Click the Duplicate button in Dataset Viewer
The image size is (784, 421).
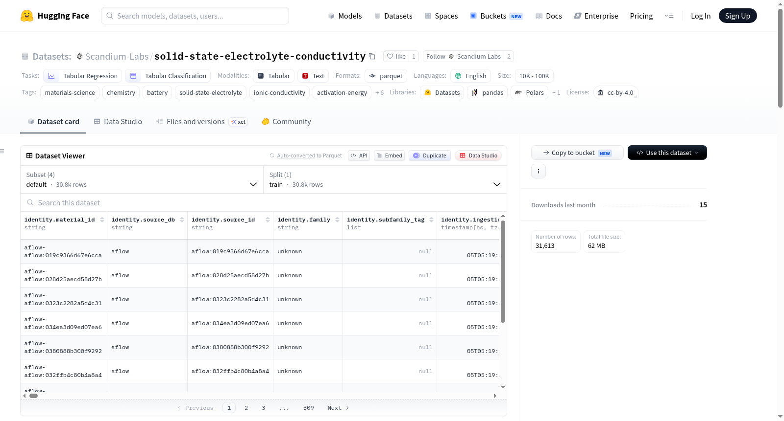(x=430, y=155)
